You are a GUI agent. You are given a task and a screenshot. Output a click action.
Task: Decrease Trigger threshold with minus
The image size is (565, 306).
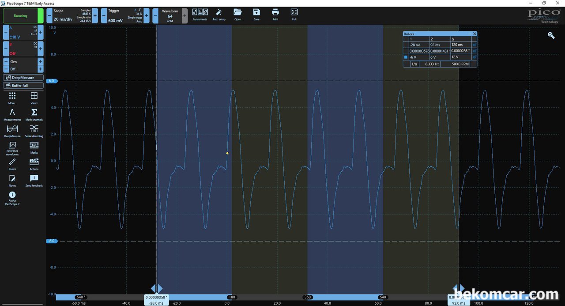click(x=103, y=15)
